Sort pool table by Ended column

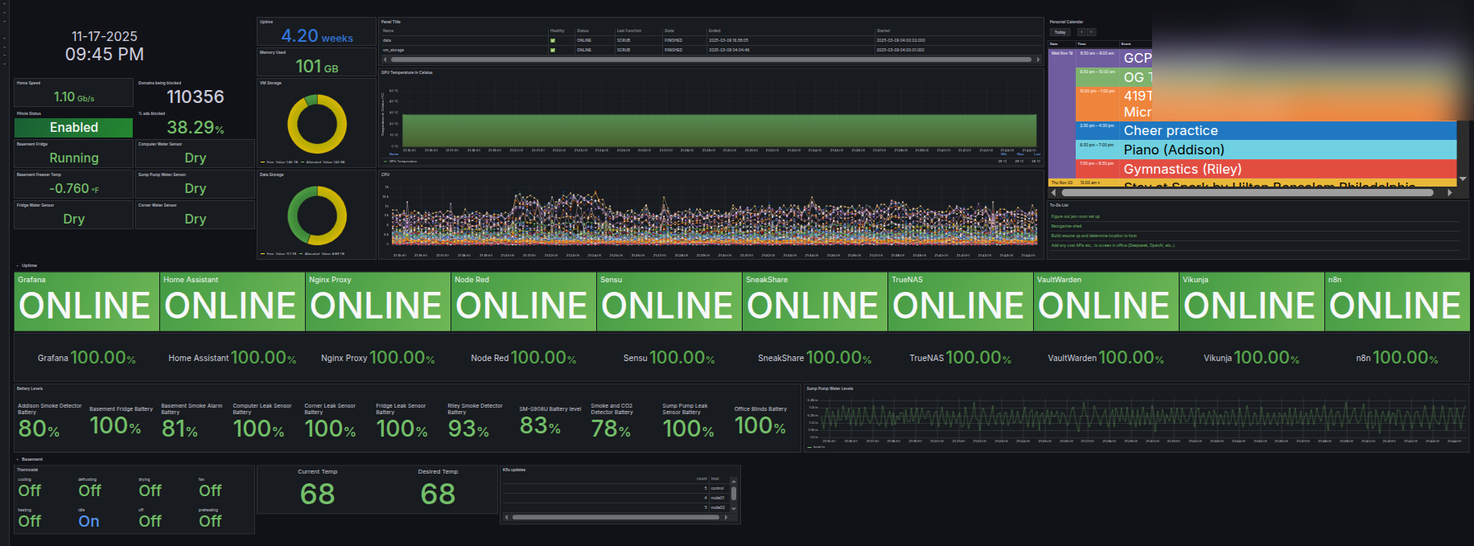[x=714, y=31]
